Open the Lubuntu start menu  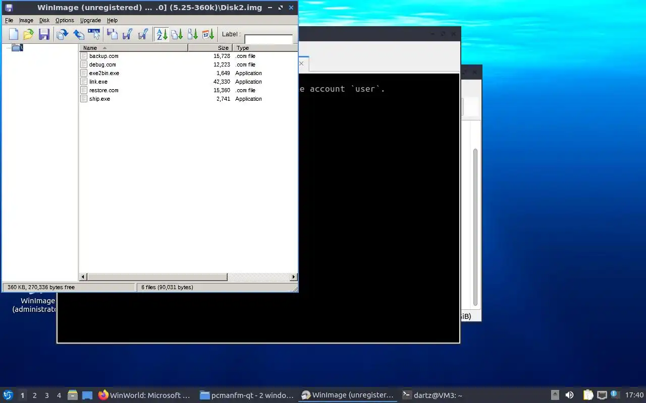8,395
